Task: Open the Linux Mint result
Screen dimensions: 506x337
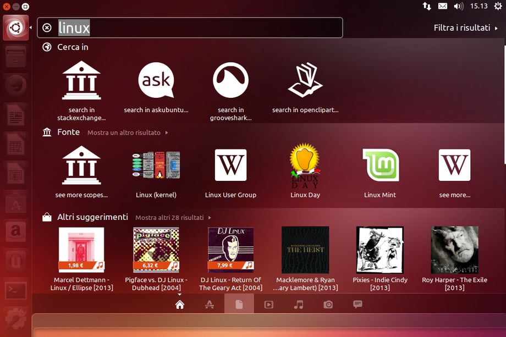Action: (x=380, y=165)
